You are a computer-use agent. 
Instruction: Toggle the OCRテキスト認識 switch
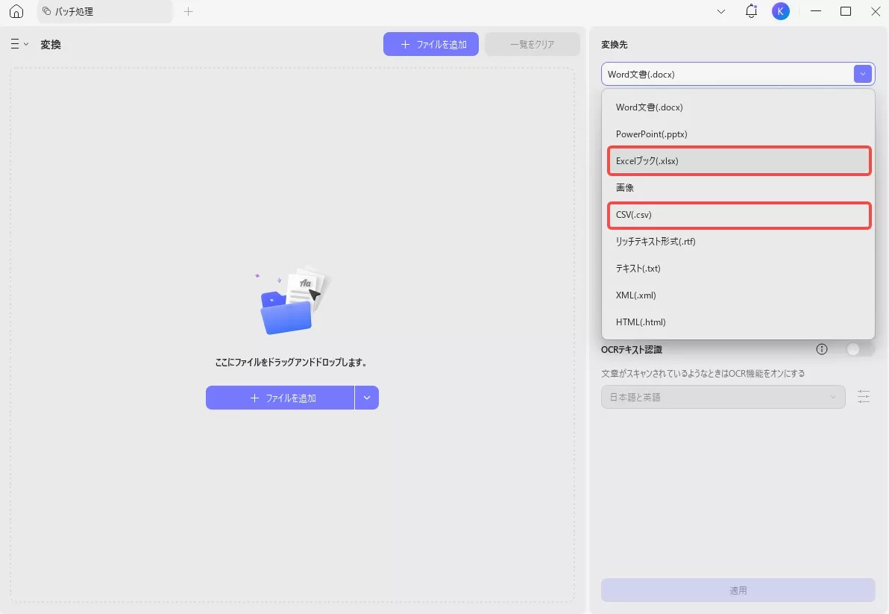point(859,349)
